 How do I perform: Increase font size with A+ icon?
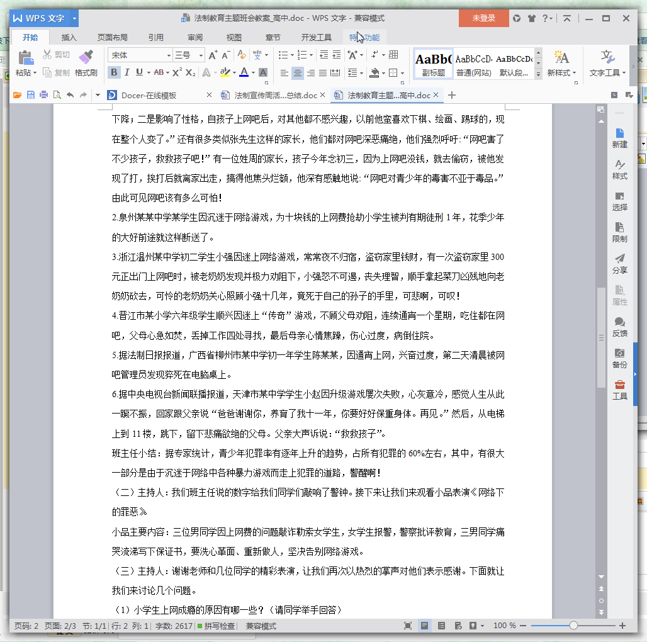(213, 55)
